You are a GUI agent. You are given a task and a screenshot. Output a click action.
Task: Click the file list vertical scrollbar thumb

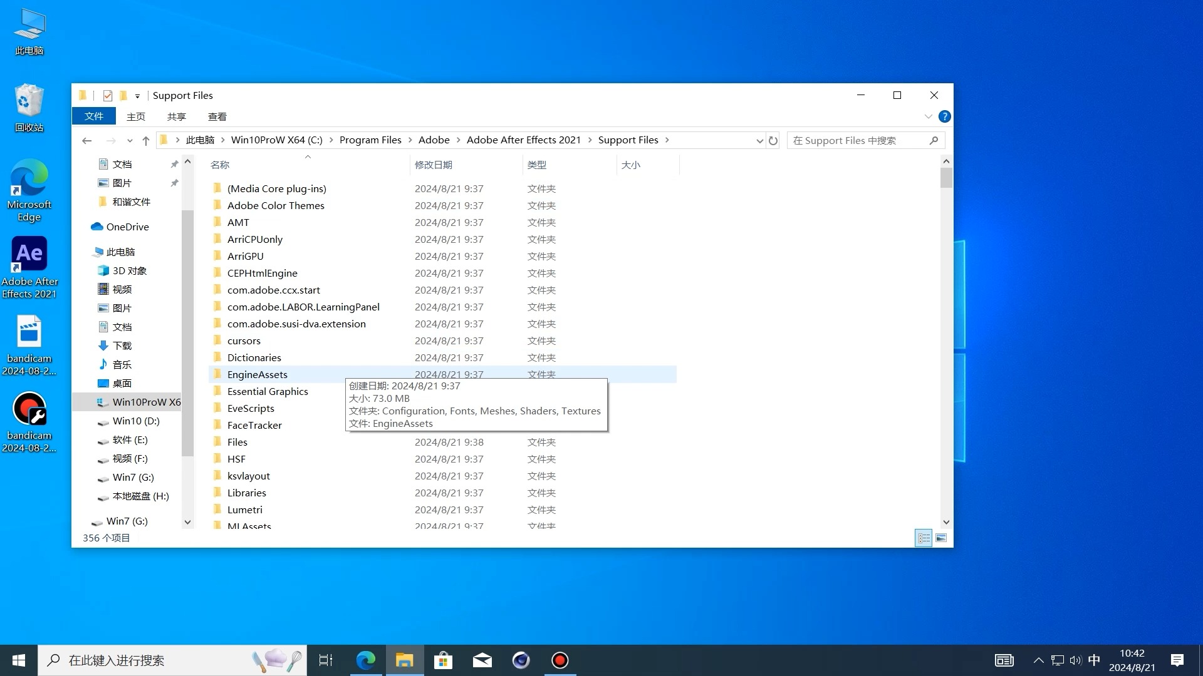point(946,178)
